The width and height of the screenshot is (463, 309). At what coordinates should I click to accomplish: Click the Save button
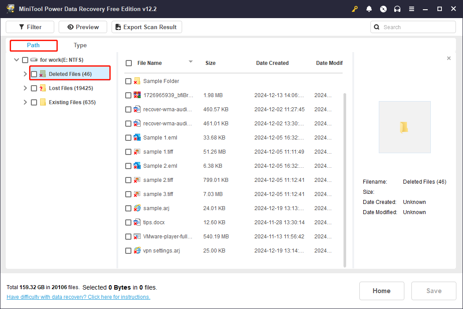434,290
